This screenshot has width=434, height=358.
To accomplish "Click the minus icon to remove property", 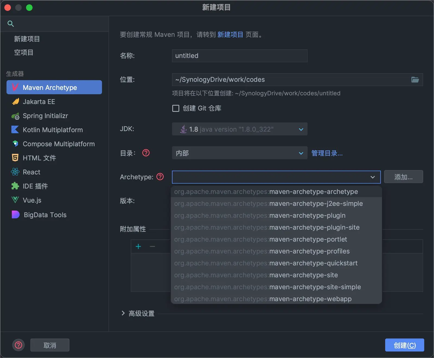I will click(x=152, y=246).
